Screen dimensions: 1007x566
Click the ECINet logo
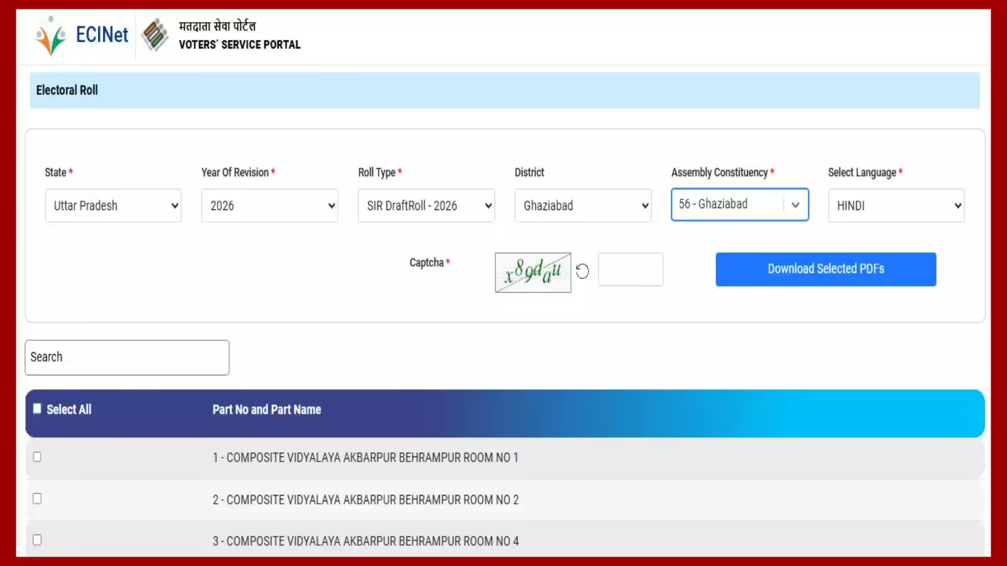(x=82, y=35)
